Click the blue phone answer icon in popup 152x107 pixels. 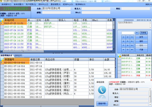(102, 90)
